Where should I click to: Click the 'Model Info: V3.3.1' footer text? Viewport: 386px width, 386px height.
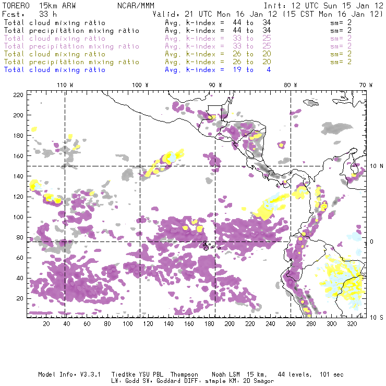[69, 375]
